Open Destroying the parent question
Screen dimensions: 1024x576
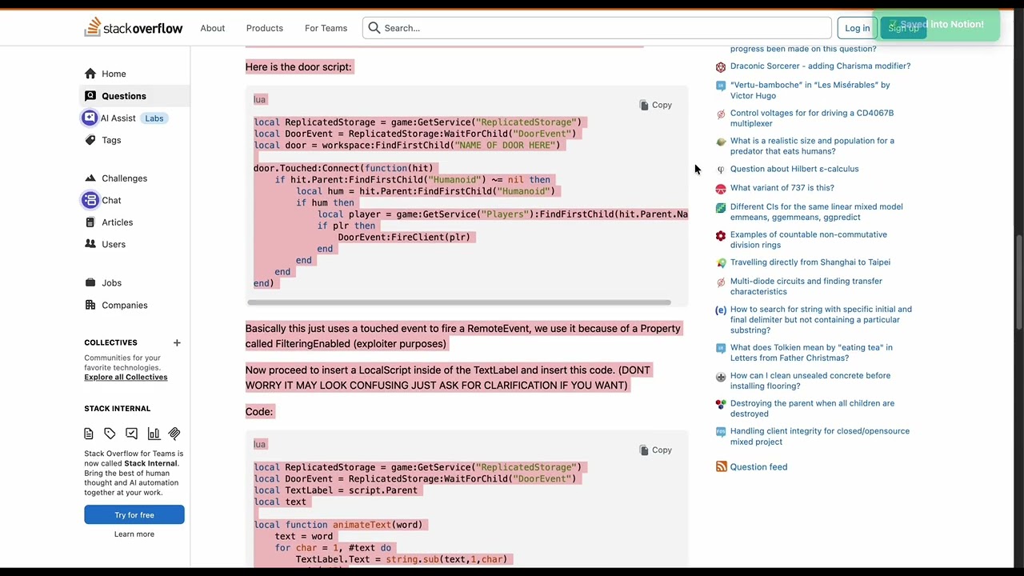point(812,409)
